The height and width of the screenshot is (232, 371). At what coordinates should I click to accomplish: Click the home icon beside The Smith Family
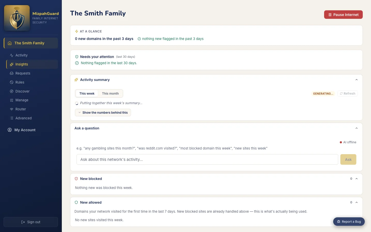click(x=10, y=43)
